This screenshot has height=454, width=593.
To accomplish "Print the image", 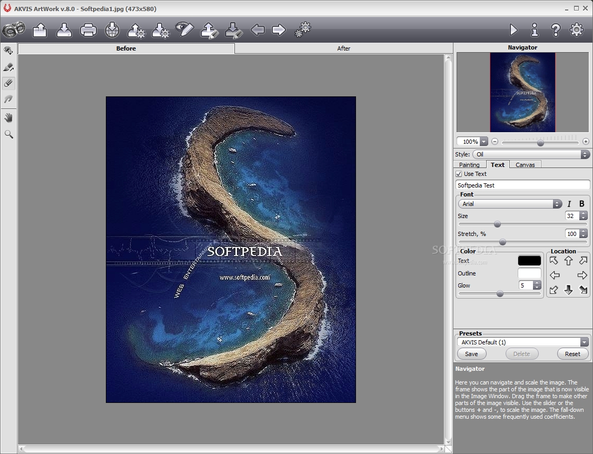I will (x=88, y=30).
